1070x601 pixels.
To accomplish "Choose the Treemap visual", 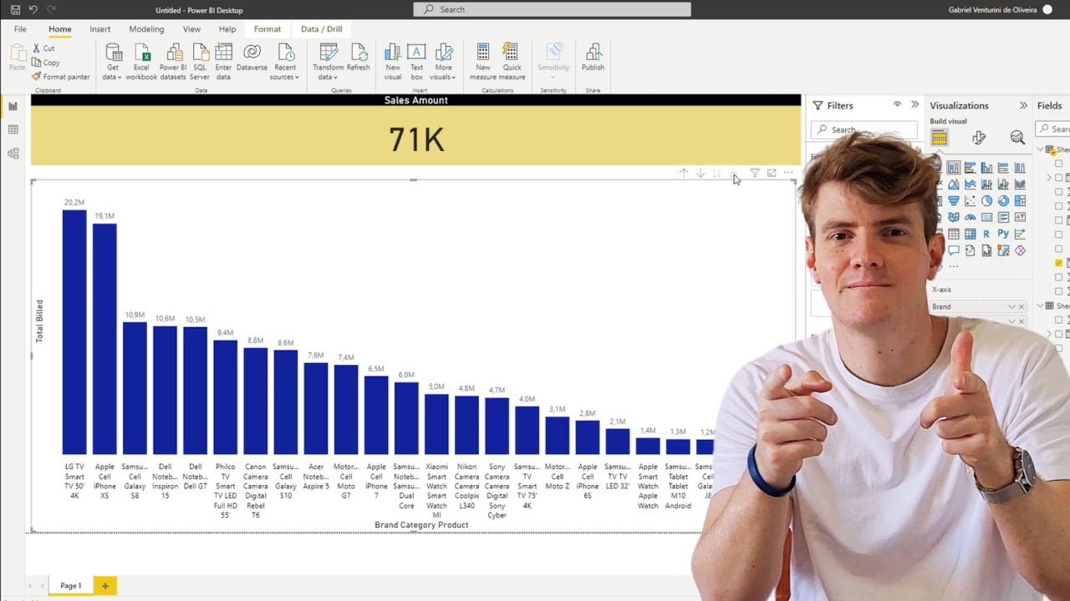I will [x=1020, y=201].
